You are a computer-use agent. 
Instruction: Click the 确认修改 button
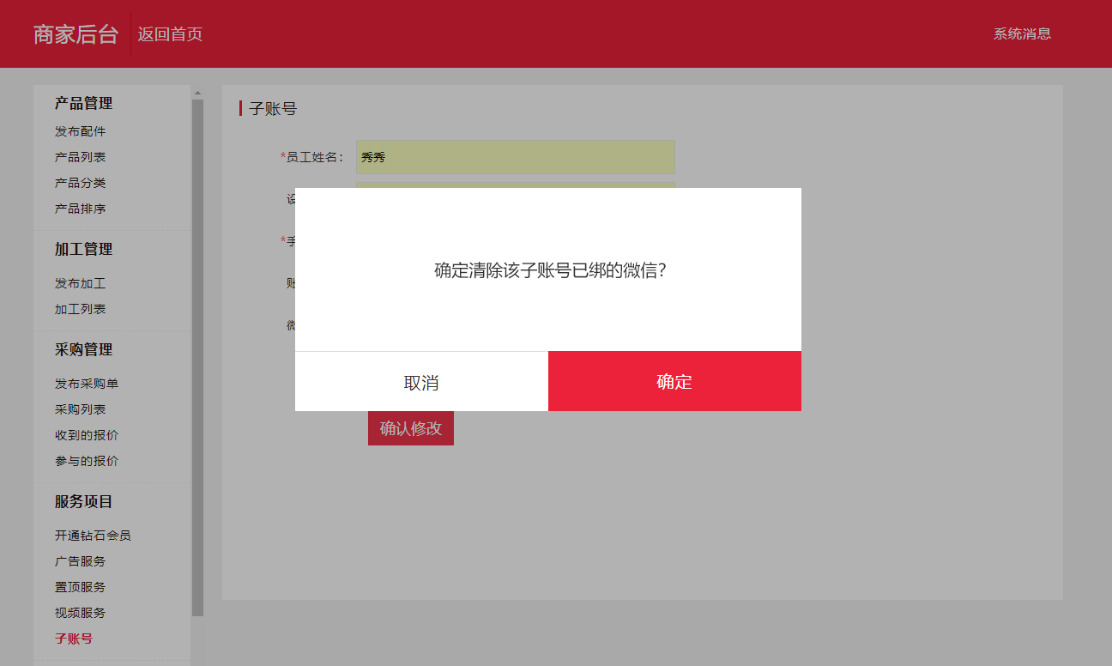411,428
